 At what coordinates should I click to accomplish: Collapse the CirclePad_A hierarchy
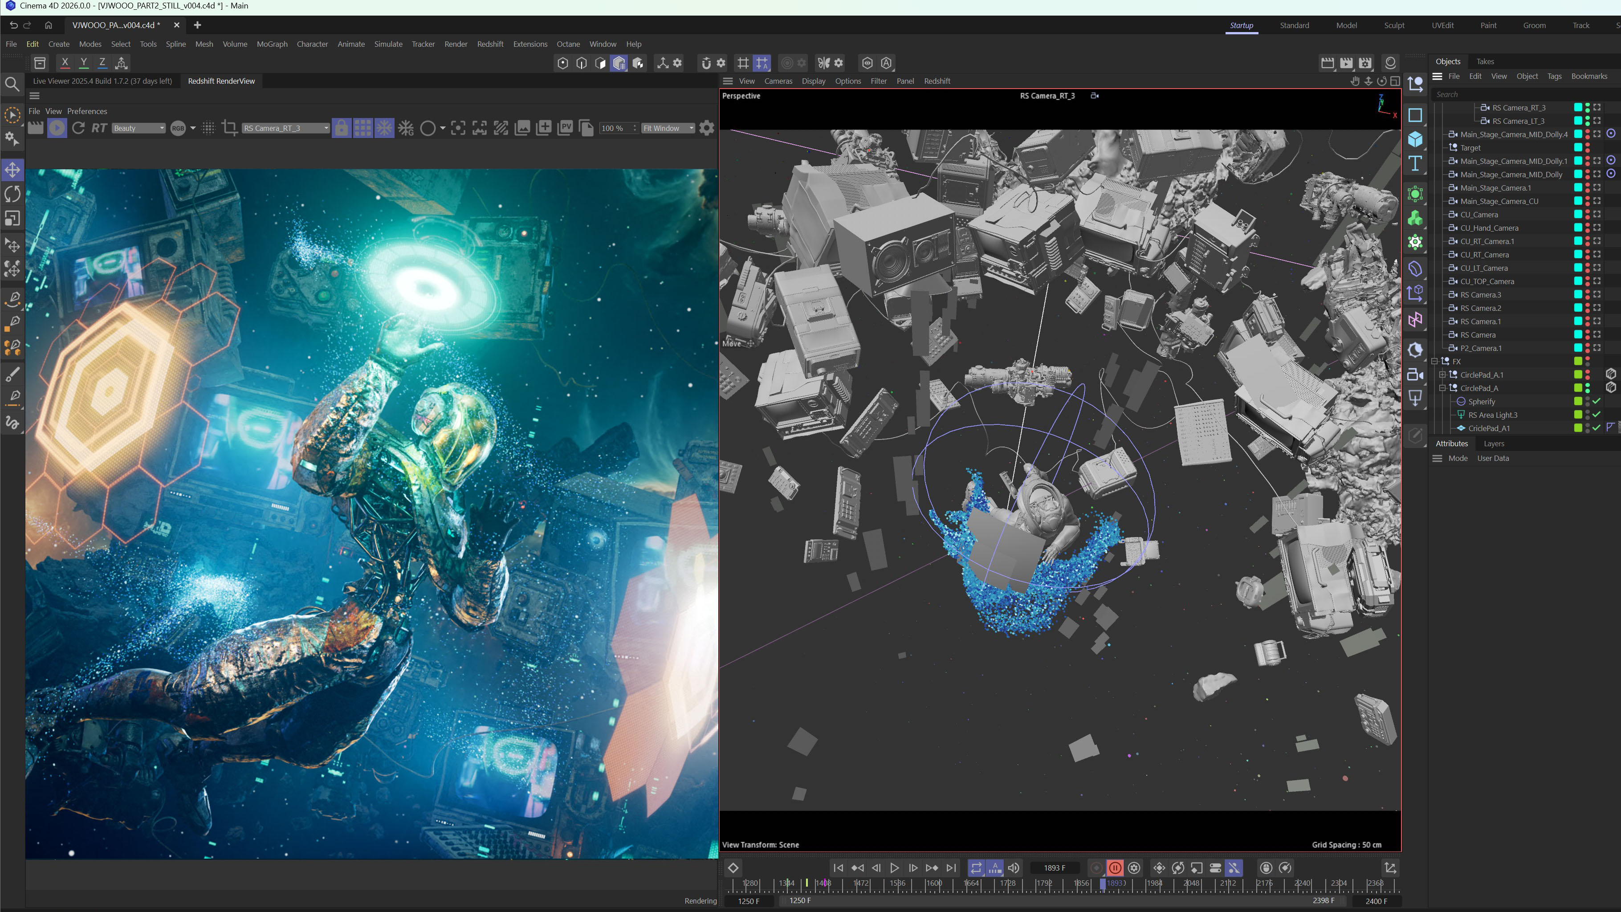pyautogui.click(x=1443, y=388)
